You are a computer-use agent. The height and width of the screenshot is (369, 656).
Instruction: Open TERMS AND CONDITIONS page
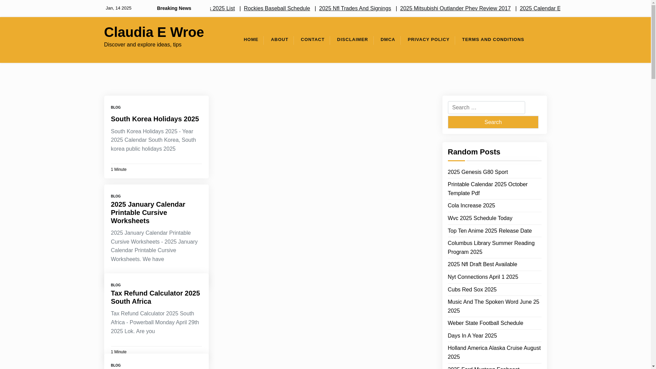(x=493, y=40)
